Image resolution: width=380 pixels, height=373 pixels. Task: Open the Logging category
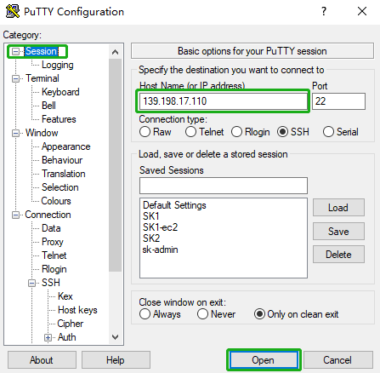pos(58,65)
